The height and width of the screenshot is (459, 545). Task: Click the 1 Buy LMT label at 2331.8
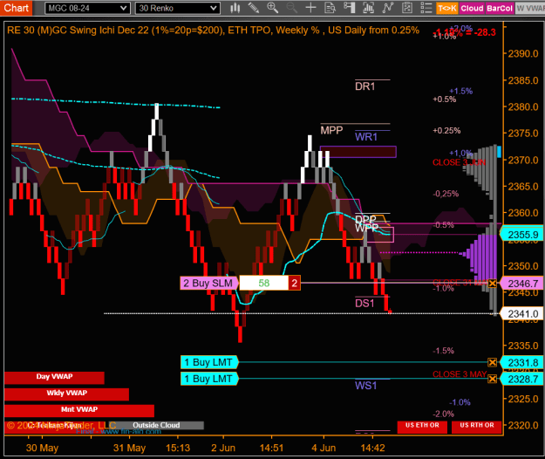tap(209, 362)
